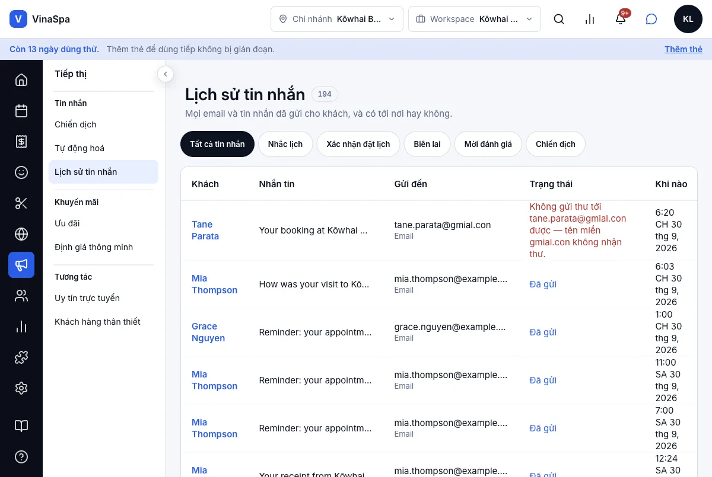Open the receipt/billing icon in sidebar
The image size is (712, 477).
click(x=21, y=142)
